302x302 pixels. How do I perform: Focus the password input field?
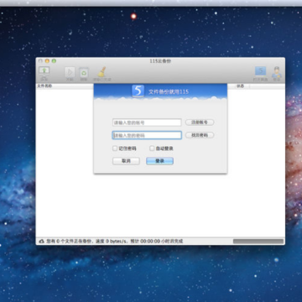(147, 135)
